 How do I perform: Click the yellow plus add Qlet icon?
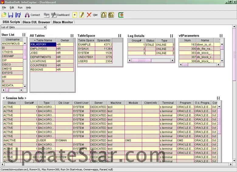pos(75,15)
